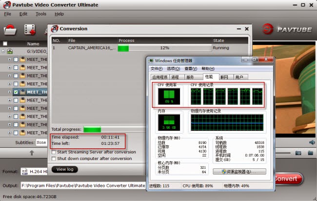Image resolution: width=317 pixels, height=201 pixels.
Task: Switch to the 应用程序 tab
Action: click(160, 77)
